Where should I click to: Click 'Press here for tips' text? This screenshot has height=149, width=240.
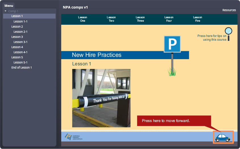coord(212,38)
